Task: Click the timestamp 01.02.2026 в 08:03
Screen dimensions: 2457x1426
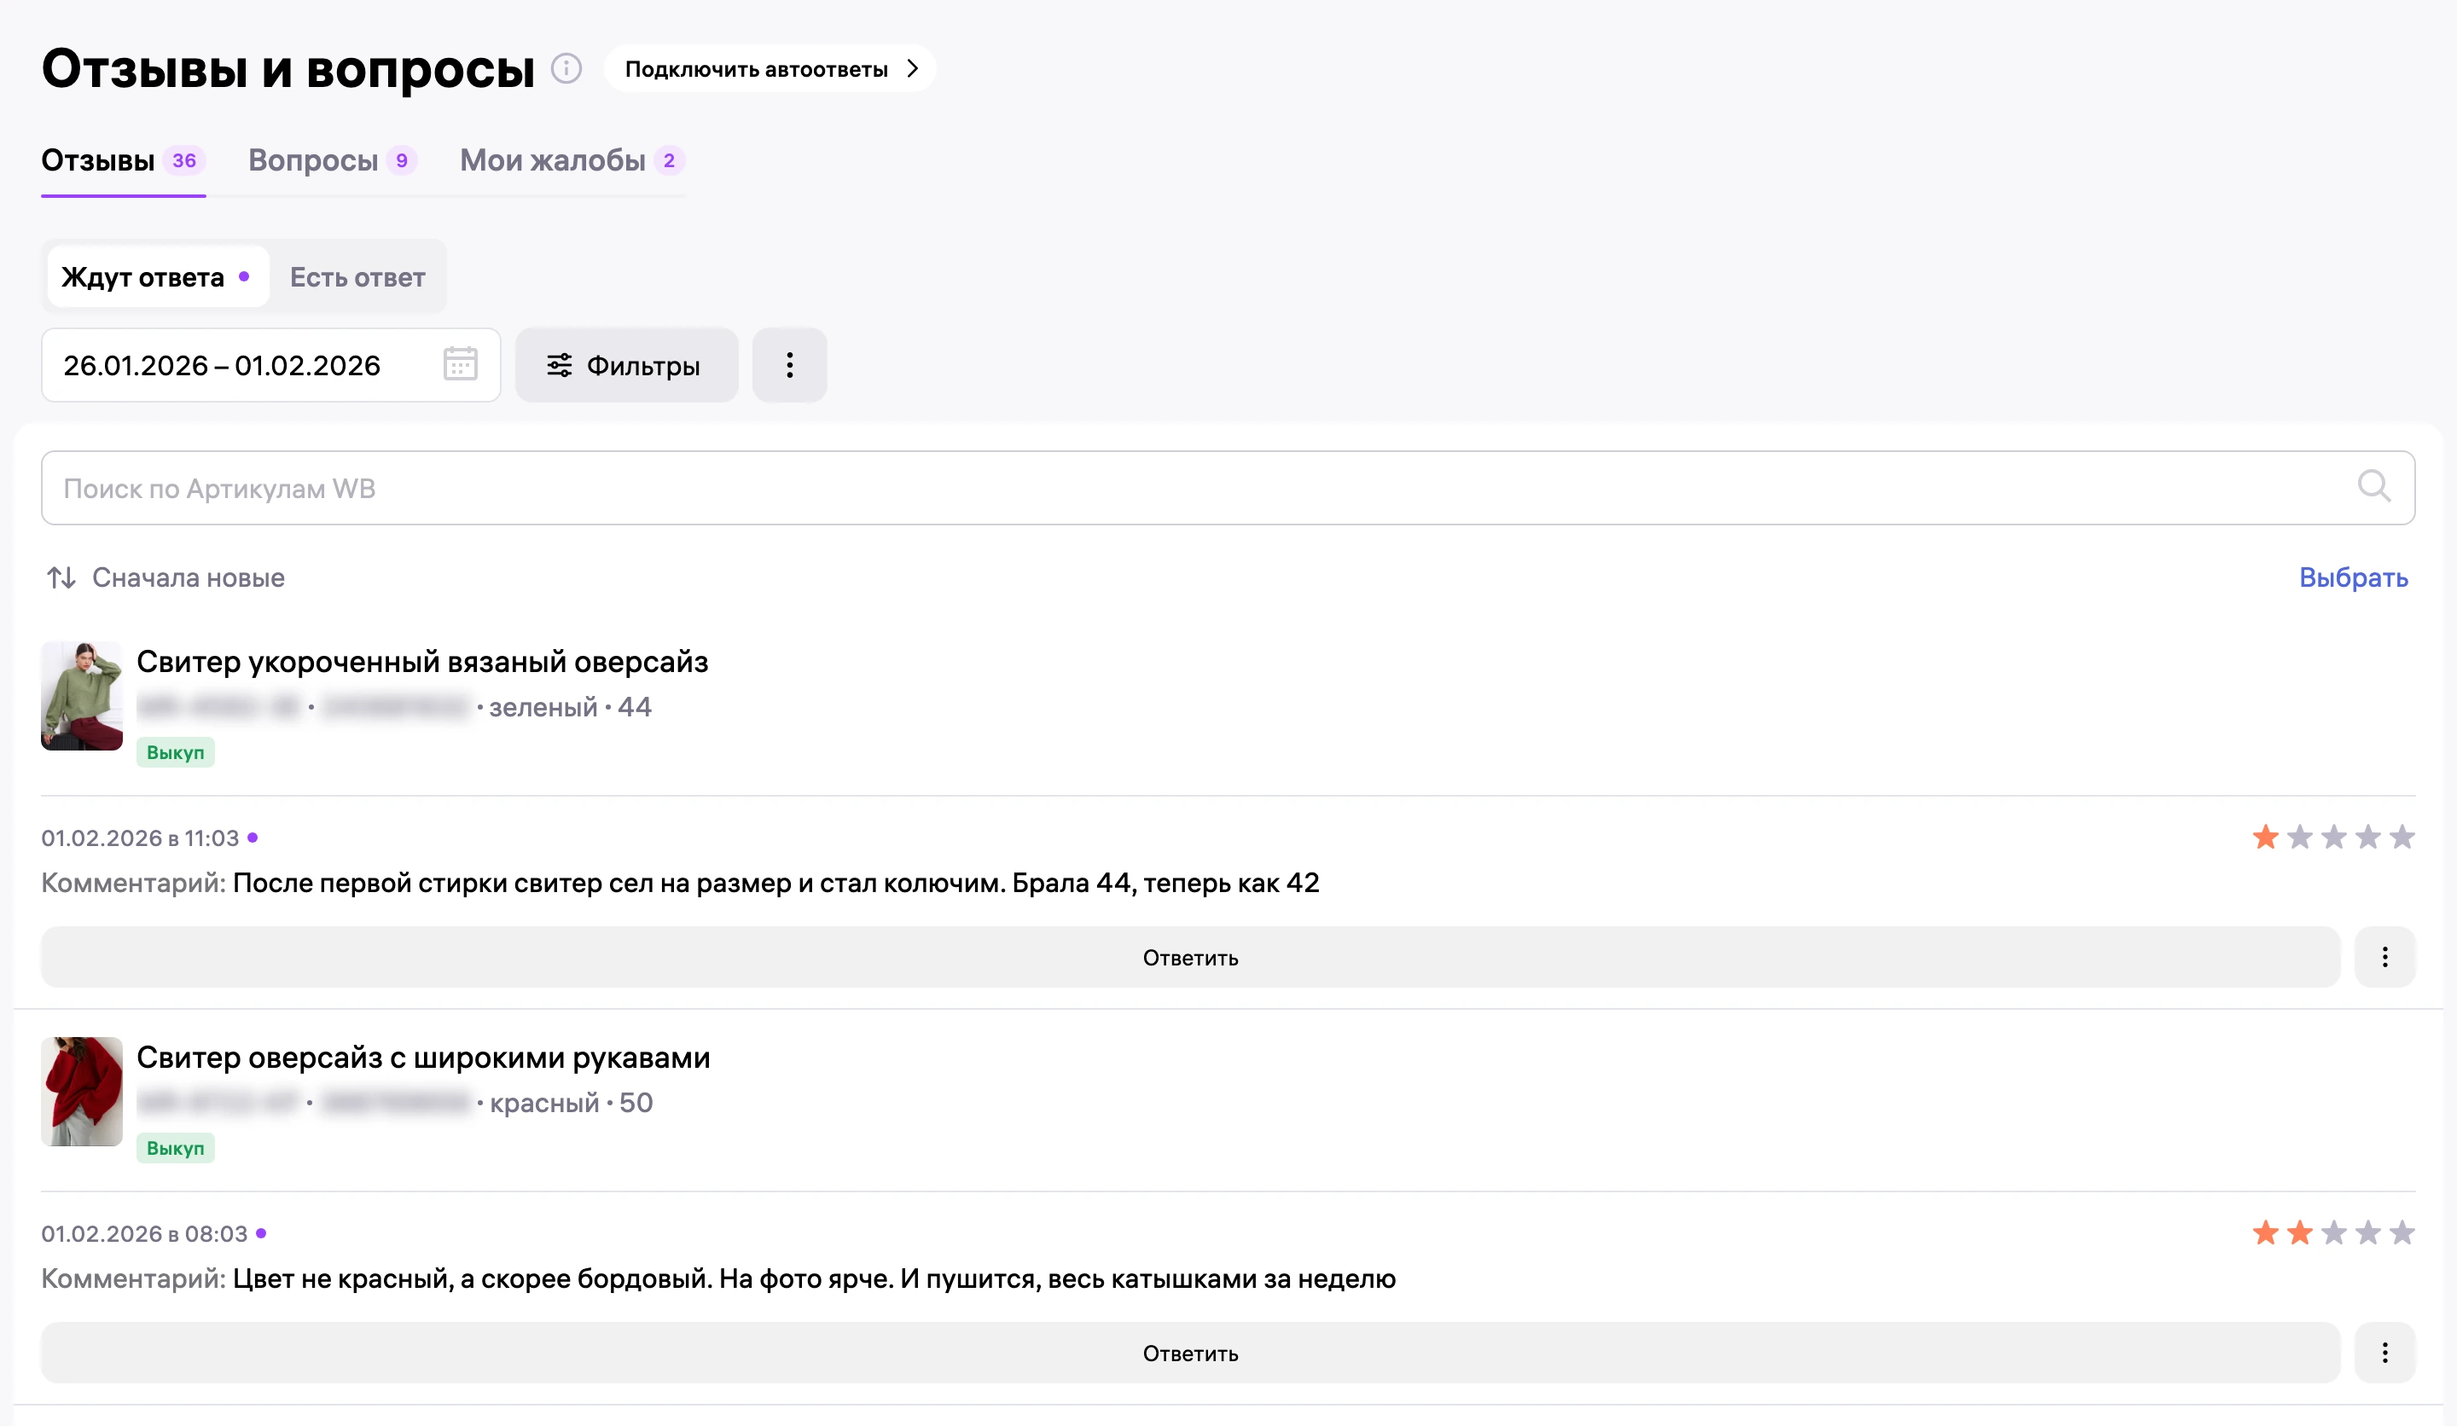Action: pos(144,1234)
